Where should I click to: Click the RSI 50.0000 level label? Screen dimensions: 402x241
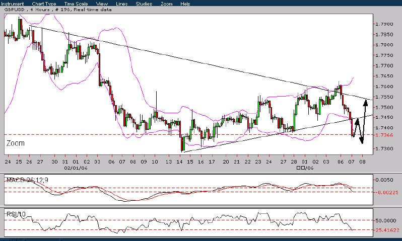click(x=385, y=220)
